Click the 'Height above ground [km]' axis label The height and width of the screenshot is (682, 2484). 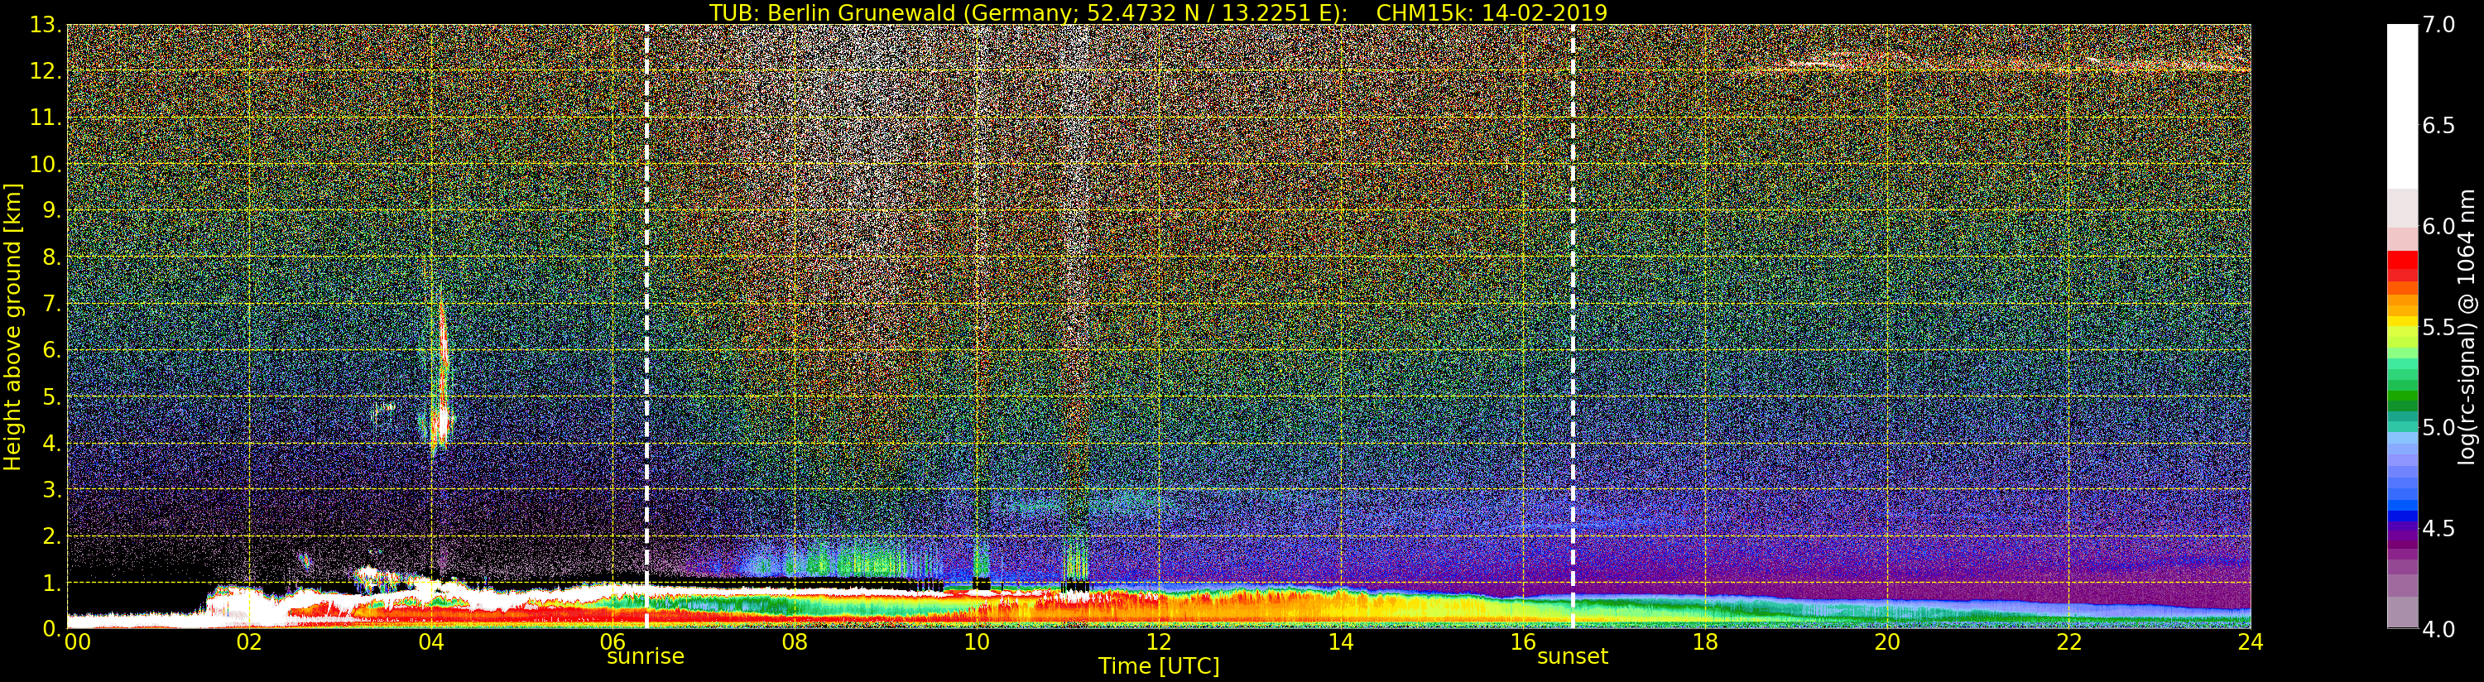12,326
